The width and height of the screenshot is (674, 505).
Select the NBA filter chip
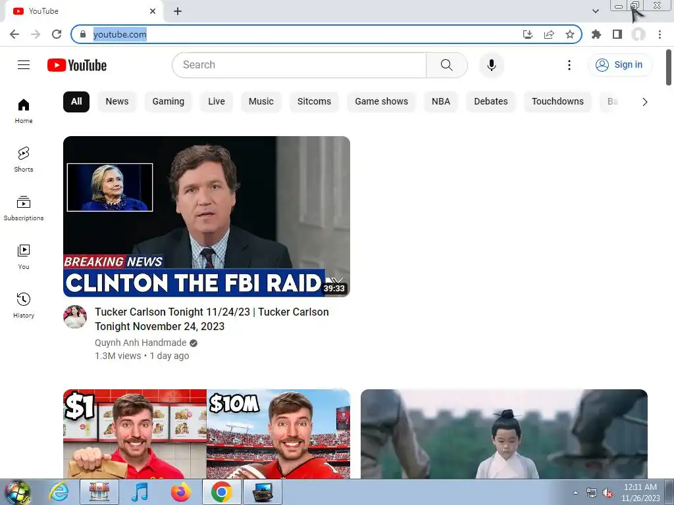[441, 102]
